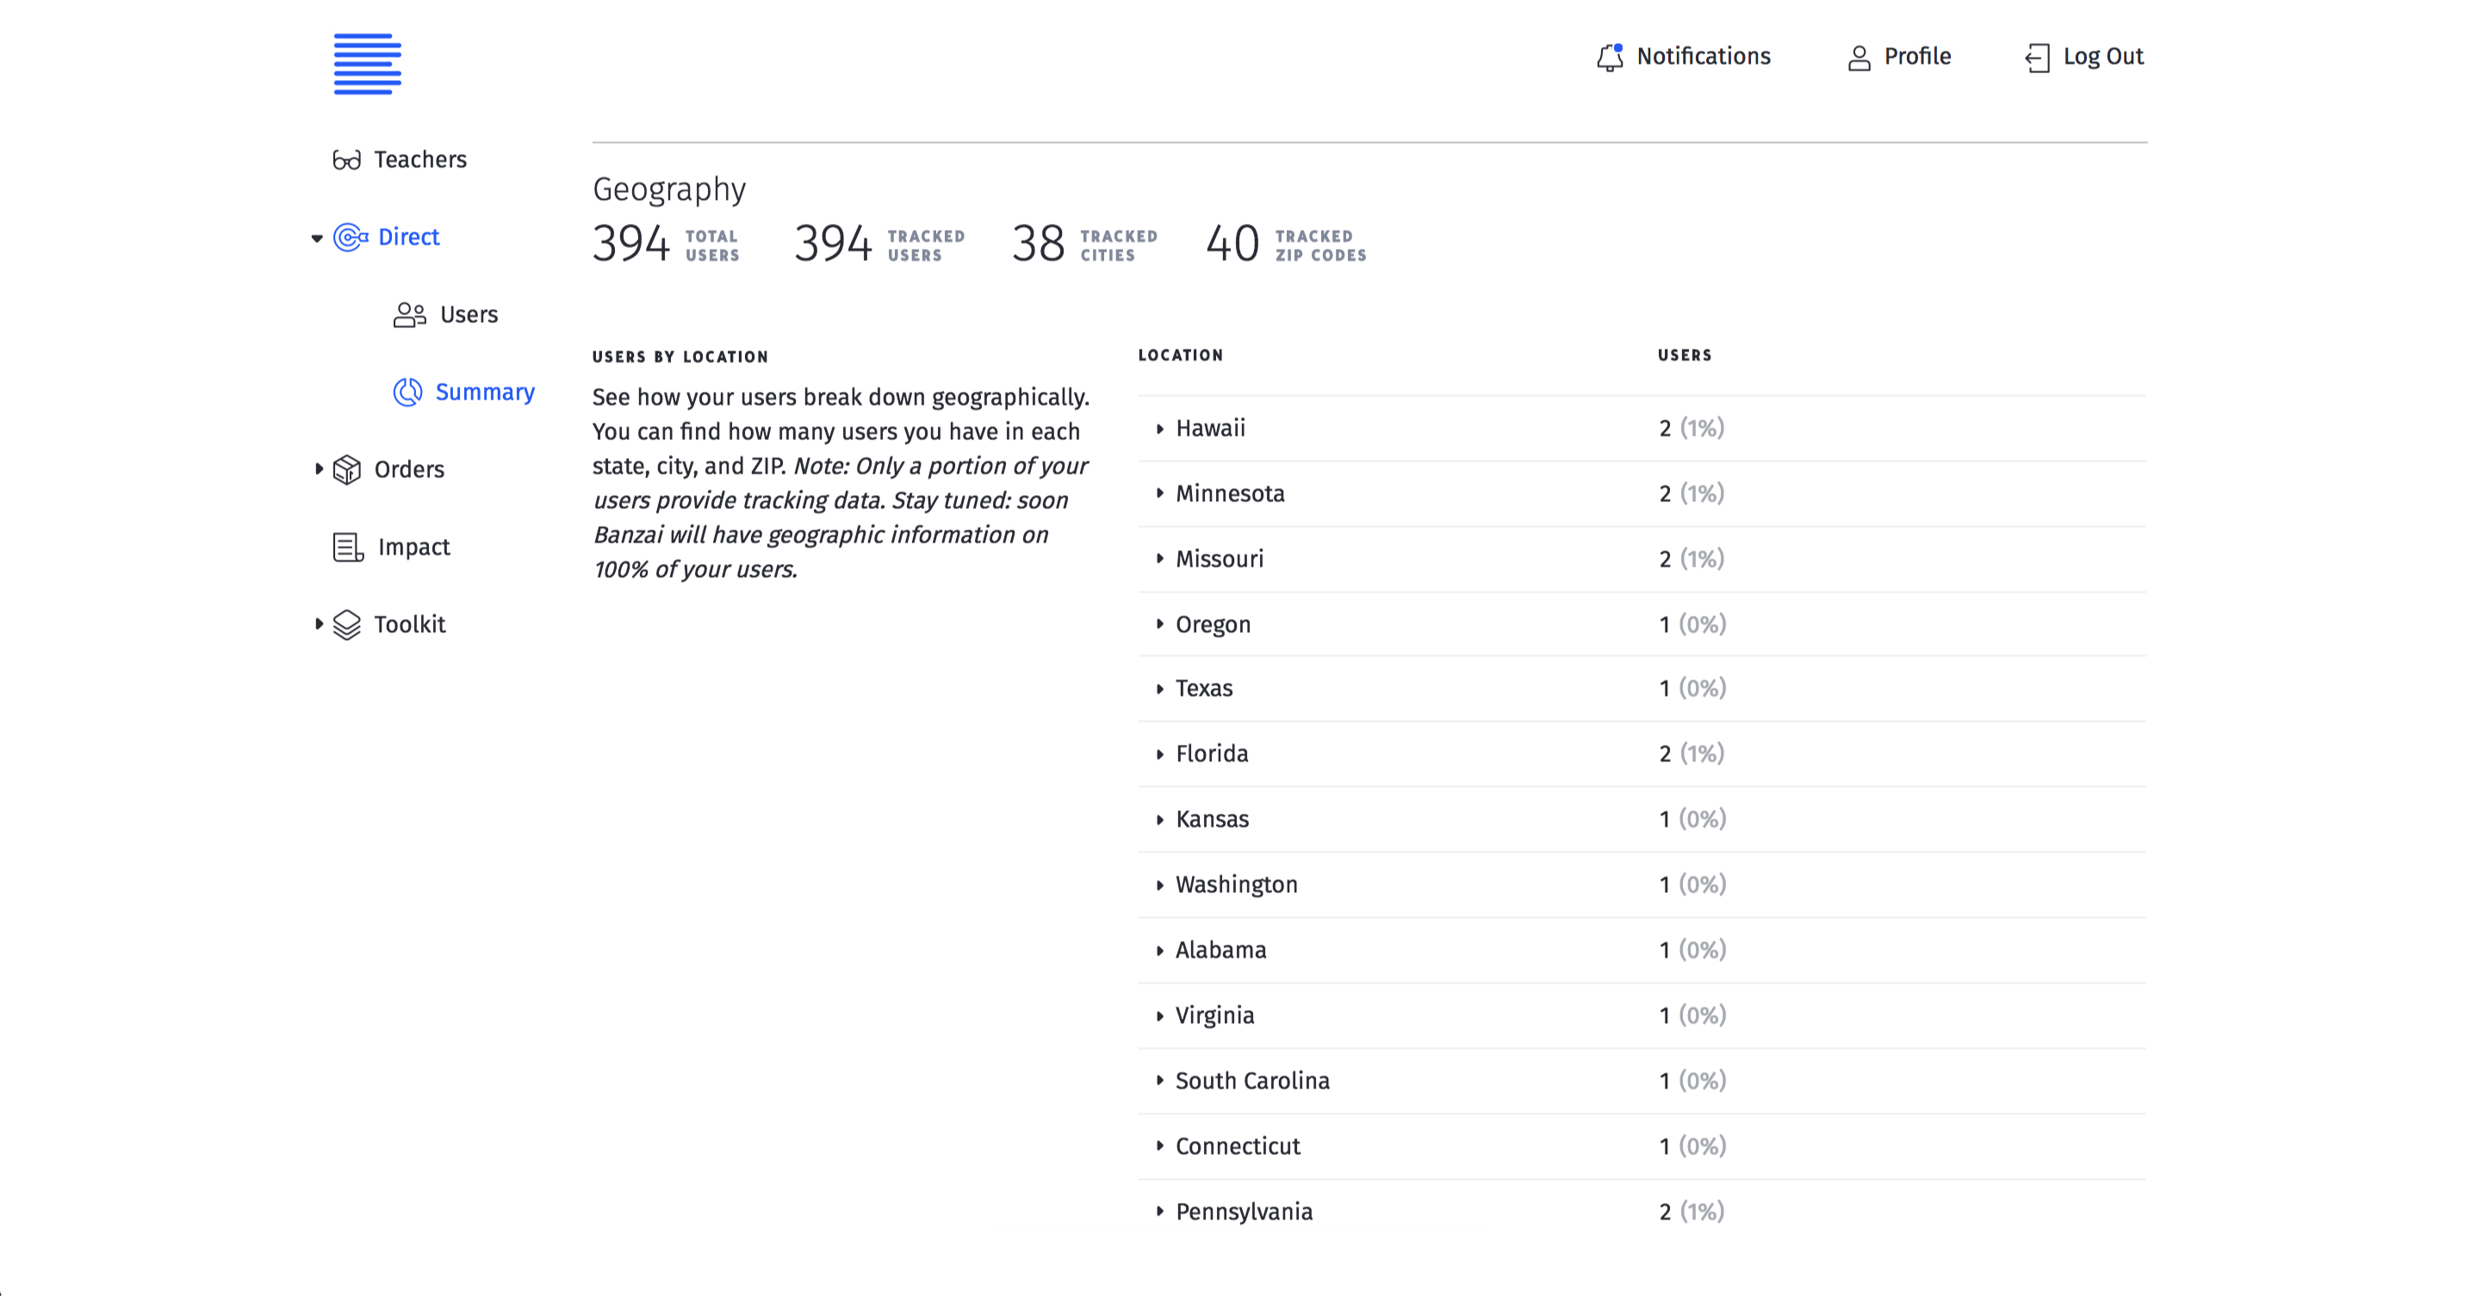
Task: Click the LOCATION column header
Action: pyautogui.click(x=1181, y=355)
